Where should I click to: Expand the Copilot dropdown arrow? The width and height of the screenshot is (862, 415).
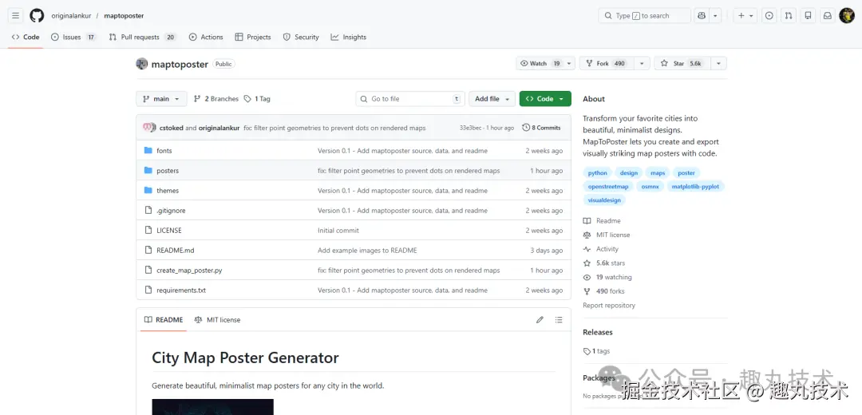pos(715,16)
